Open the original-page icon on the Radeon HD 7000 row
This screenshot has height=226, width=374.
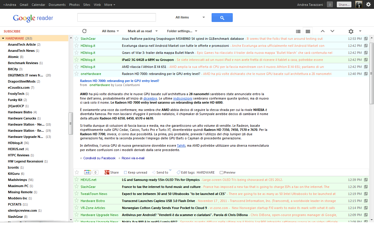click(x=366, y=74)
